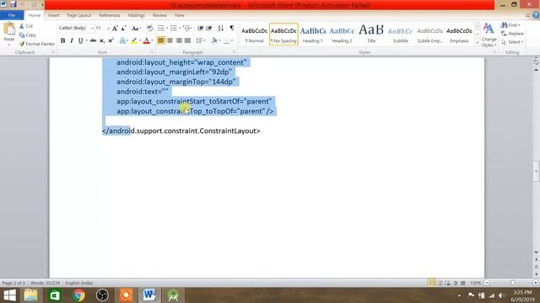This screenshot has height=303, width=540.
Task: Toggle italic formatting
Action: pyautogui.click(x=71, y=40)
